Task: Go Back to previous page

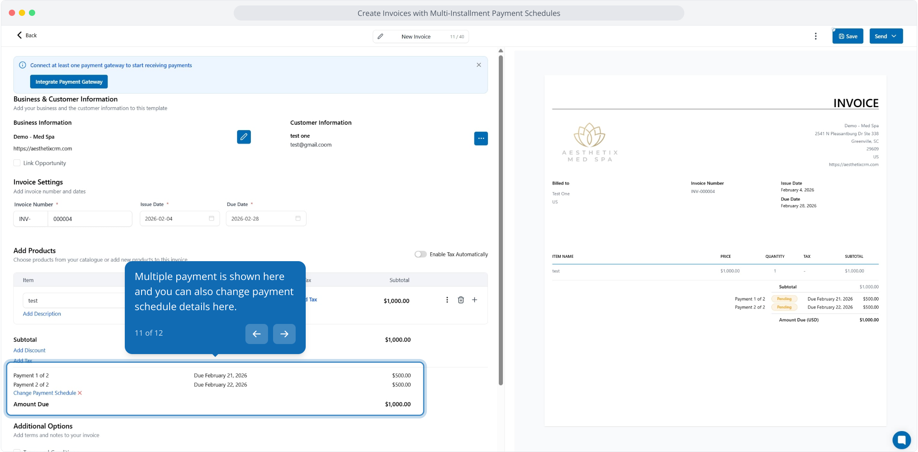Action: 27,36
